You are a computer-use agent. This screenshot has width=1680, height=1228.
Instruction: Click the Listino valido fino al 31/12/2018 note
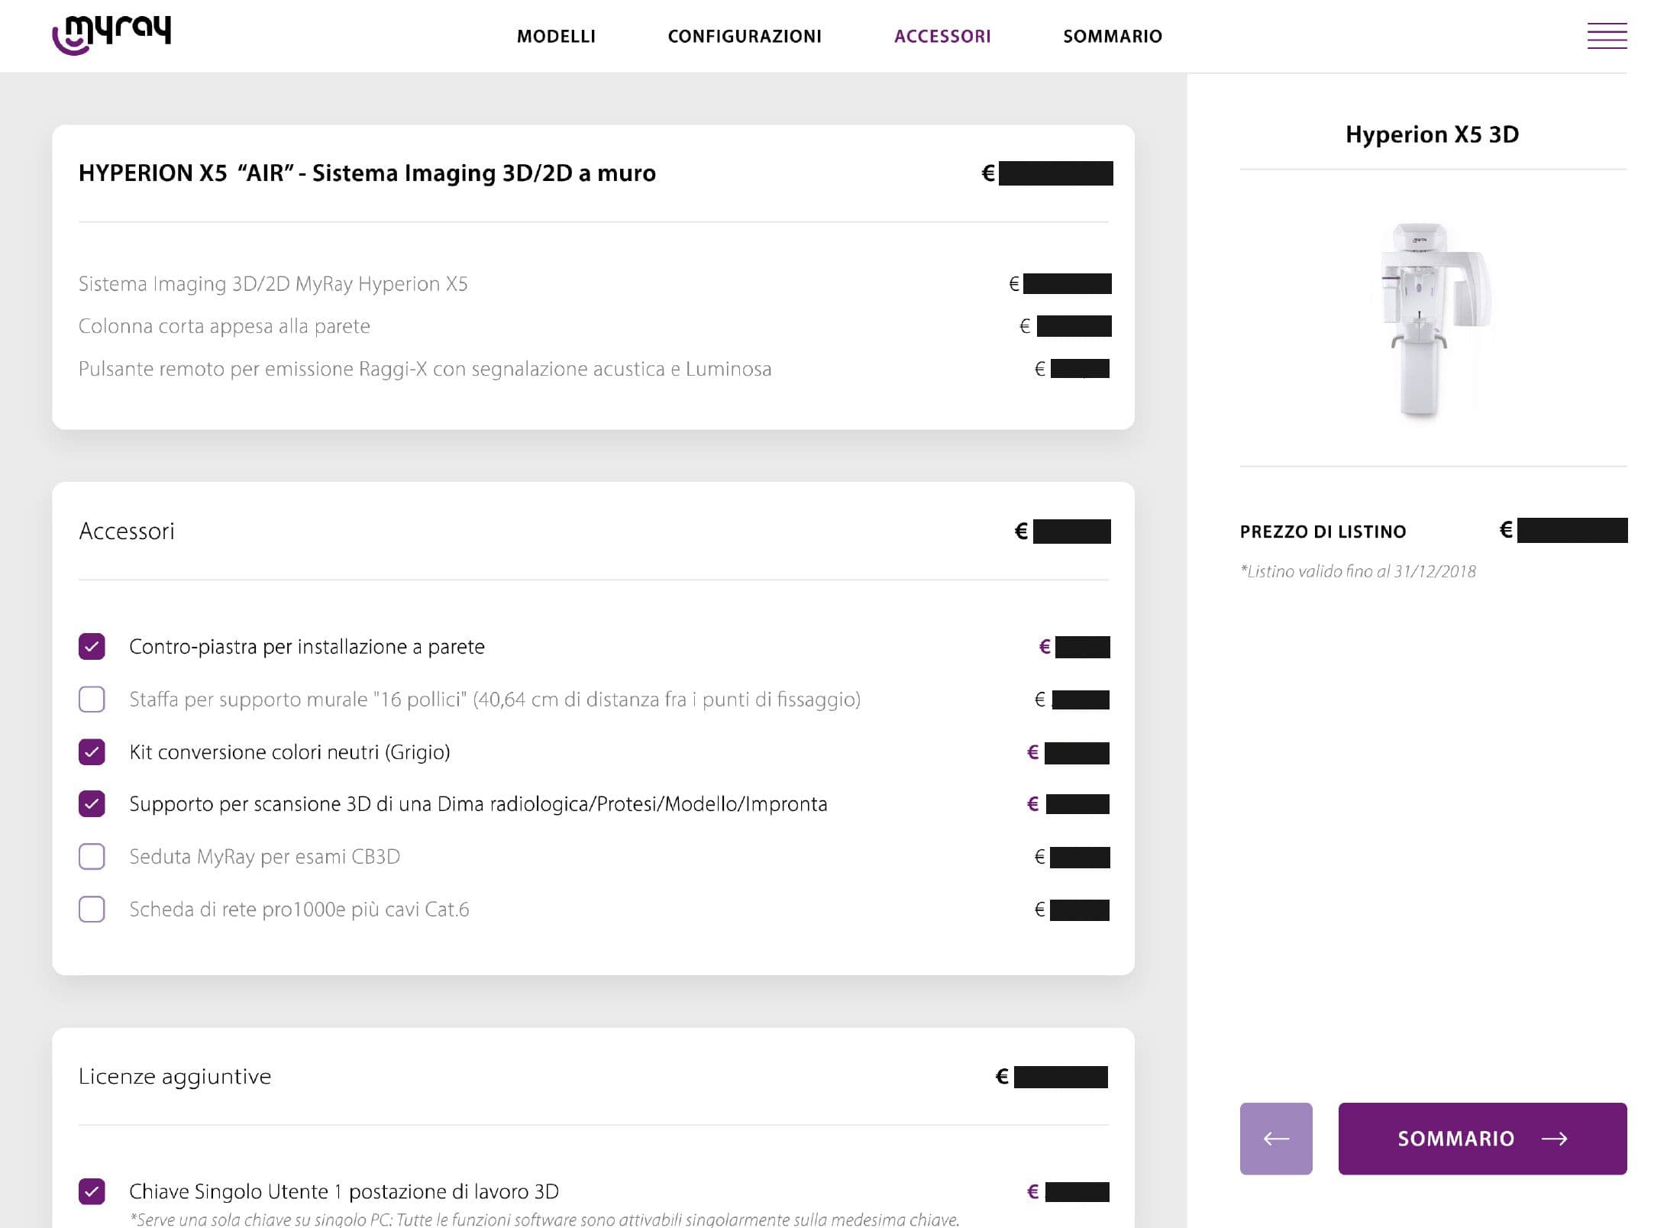click(x=1358, y=571)
